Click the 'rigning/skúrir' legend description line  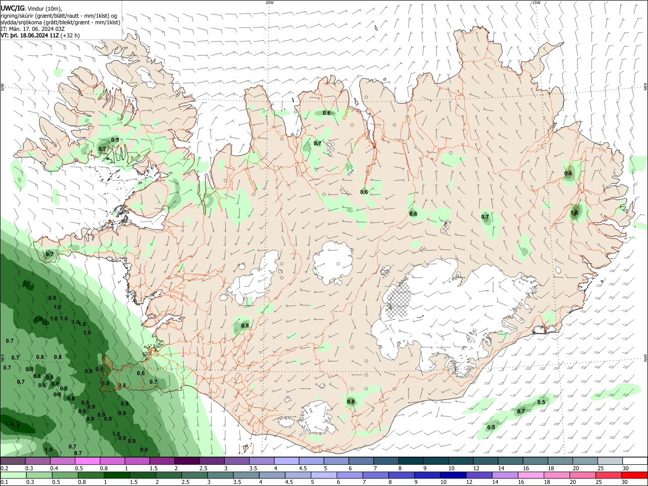click(x=59, y=16)
